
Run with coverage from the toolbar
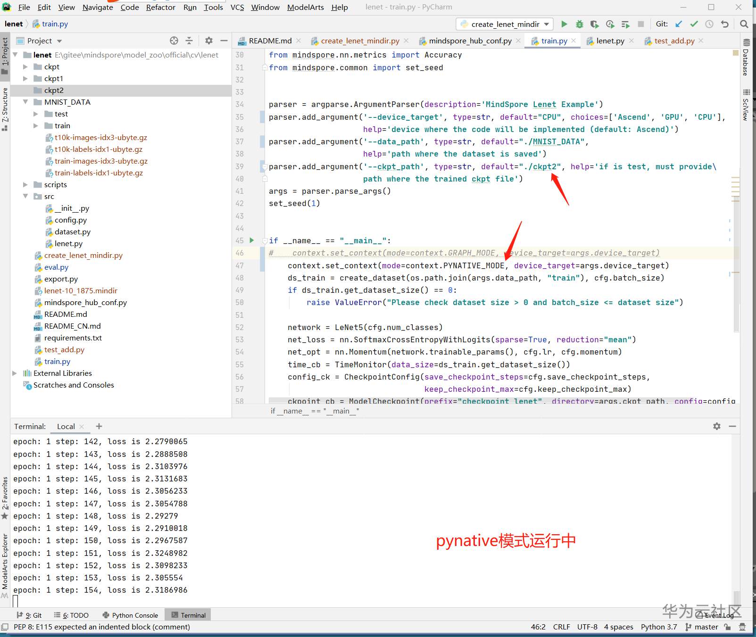595,24
